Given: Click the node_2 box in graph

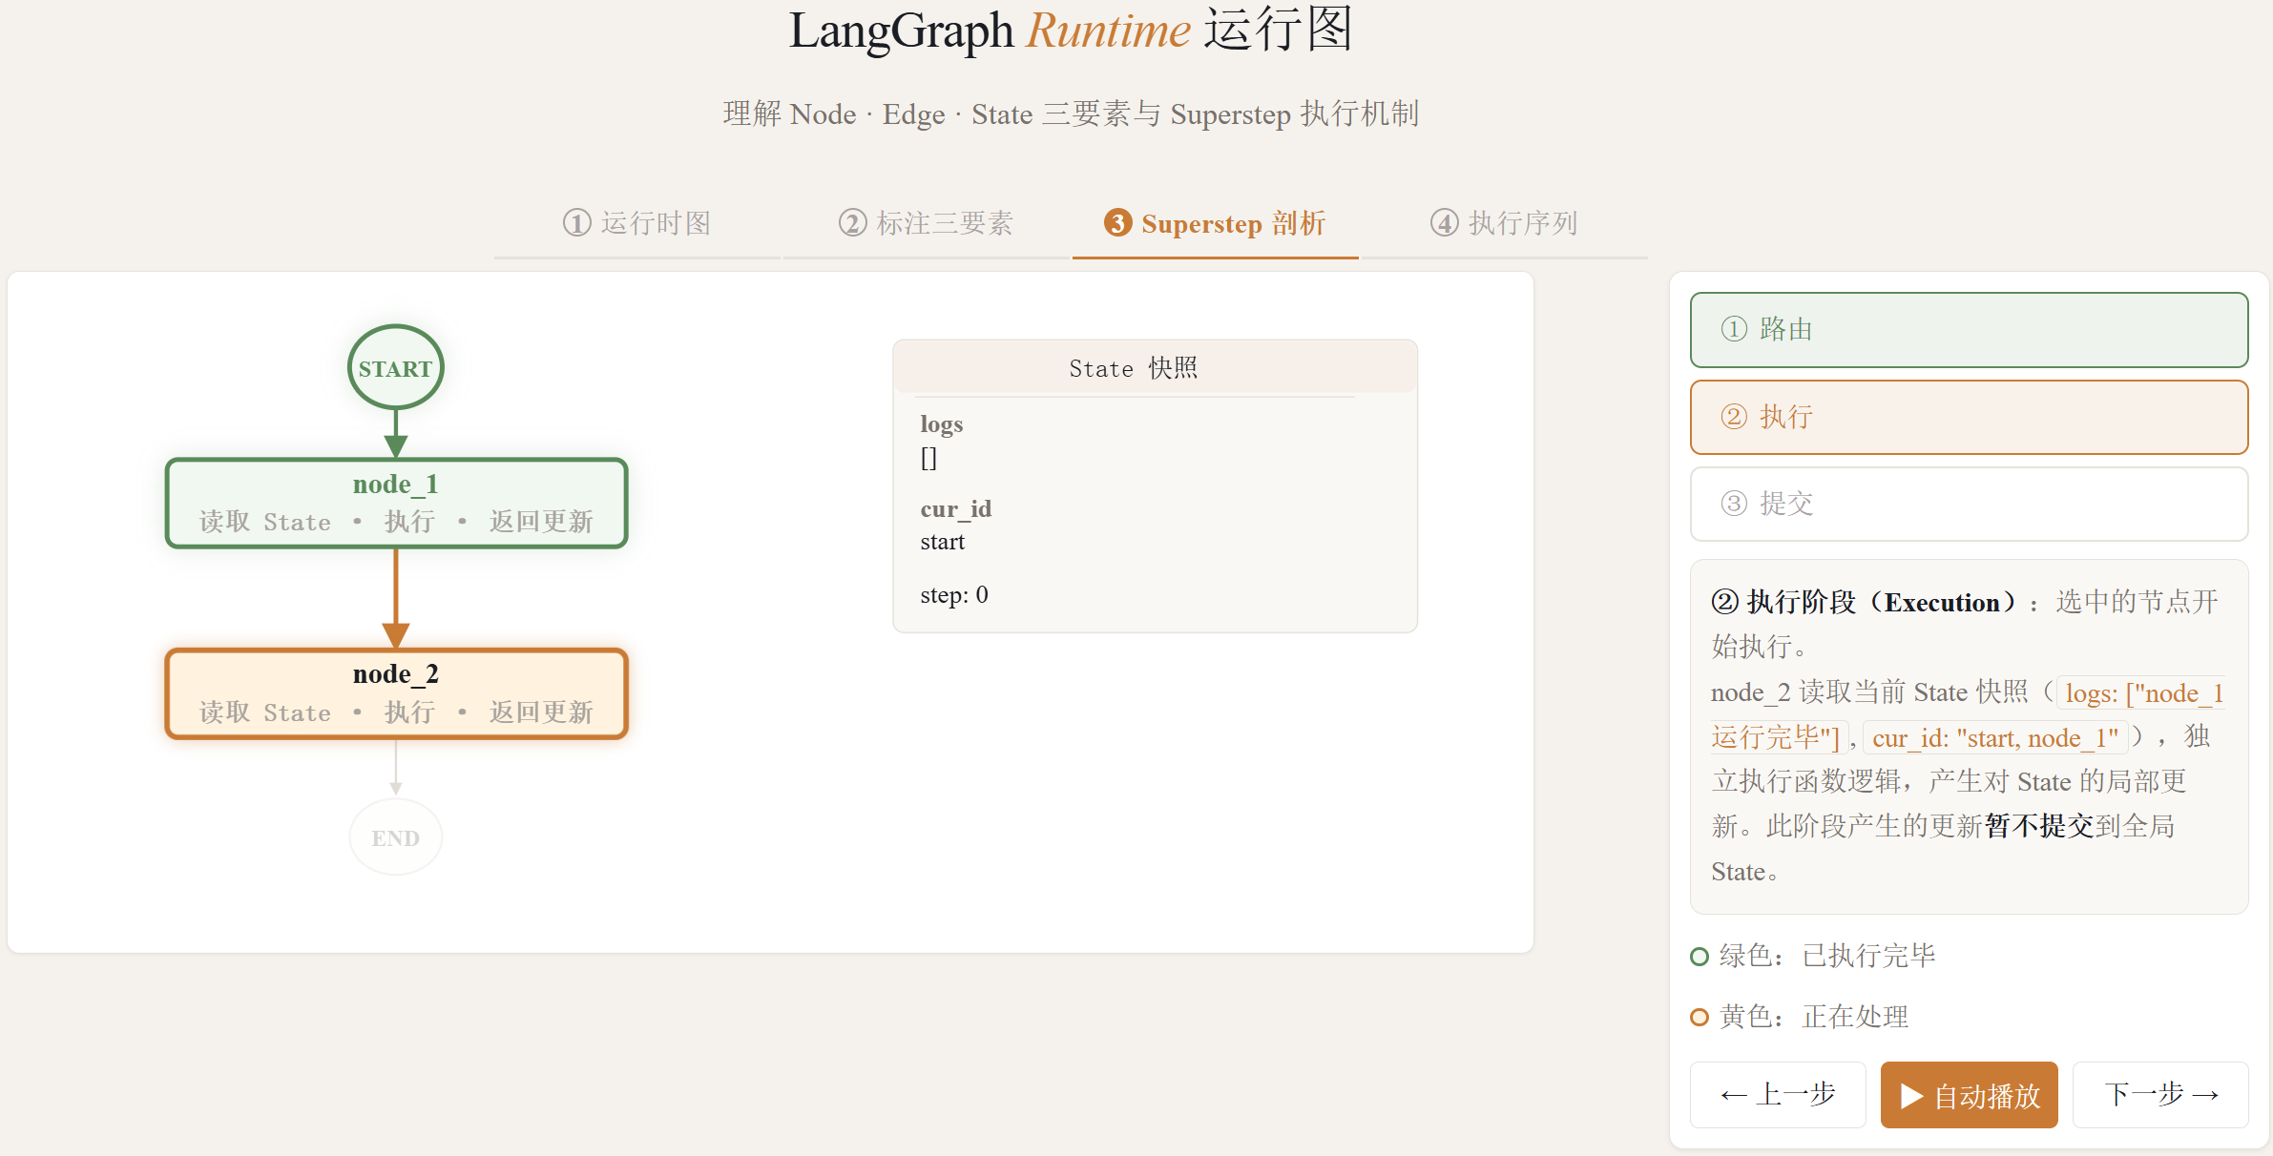Looking at the screenshot, I should pos(396,693).
